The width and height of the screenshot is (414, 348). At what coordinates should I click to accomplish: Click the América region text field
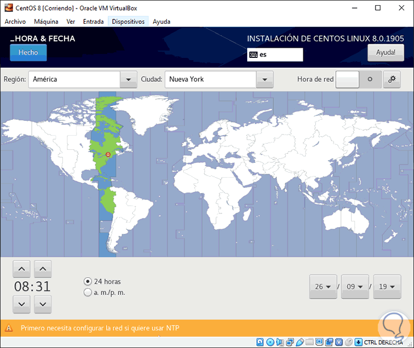[74, 79]
